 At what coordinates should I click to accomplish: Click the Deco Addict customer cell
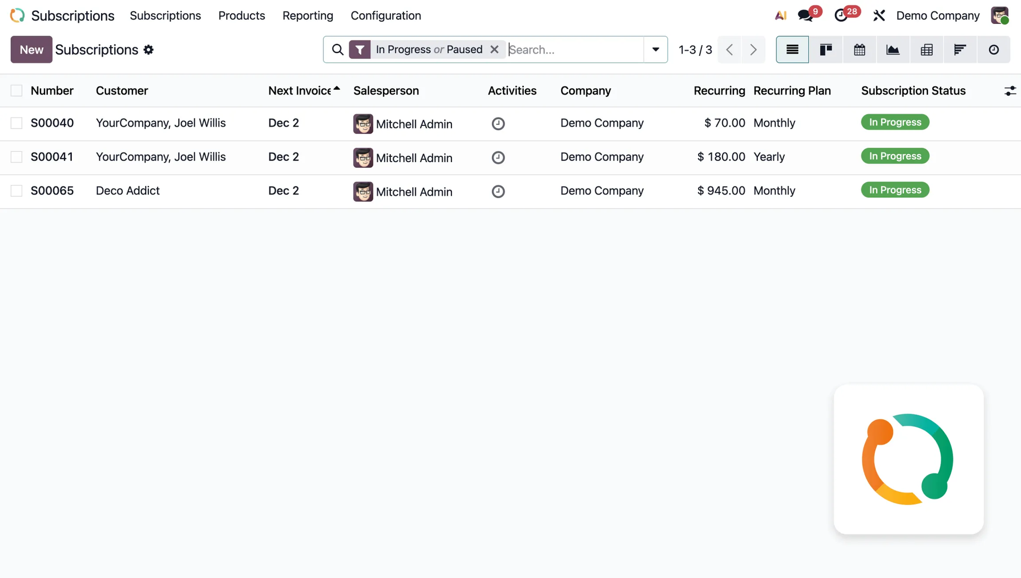click(128, 191)
